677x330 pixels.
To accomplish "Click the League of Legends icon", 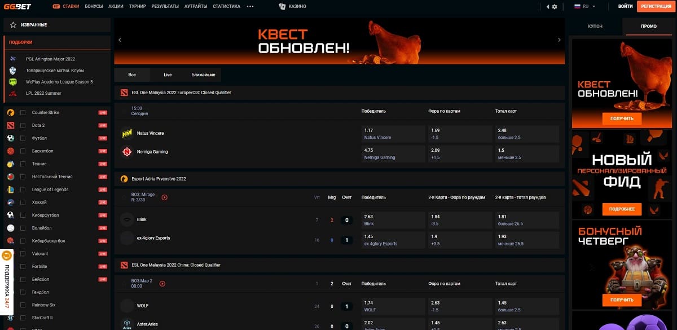I will click(11, 190).
